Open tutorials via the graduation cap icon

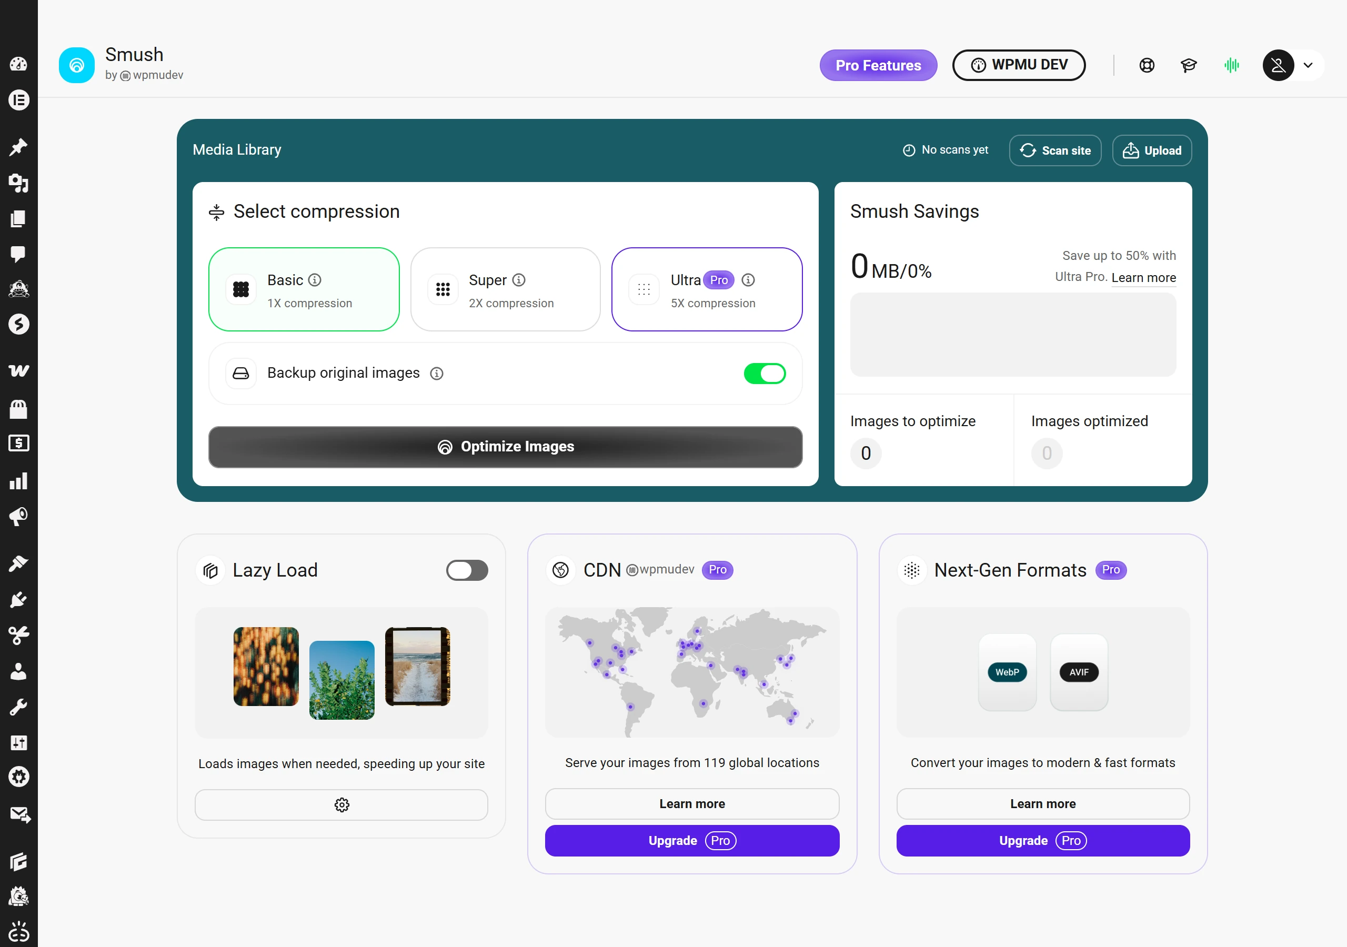[1189, 65]
